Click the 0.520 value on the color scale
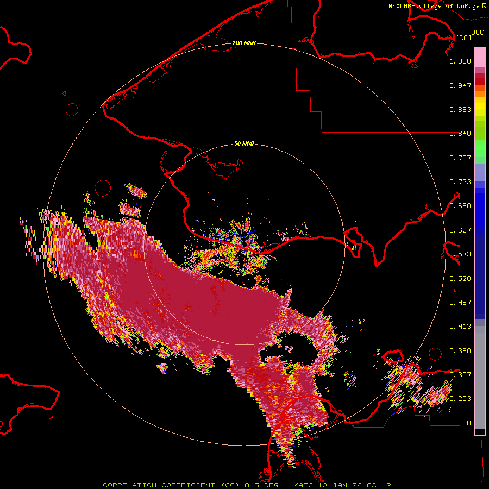Viewport: 489px width, 489px height. pos(460,279)
